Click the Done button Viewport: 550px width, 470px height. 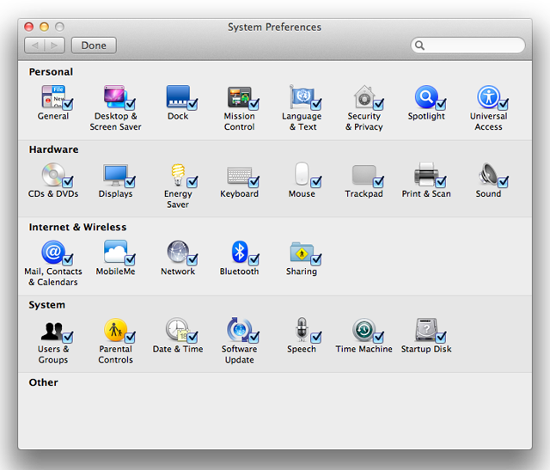94,46
